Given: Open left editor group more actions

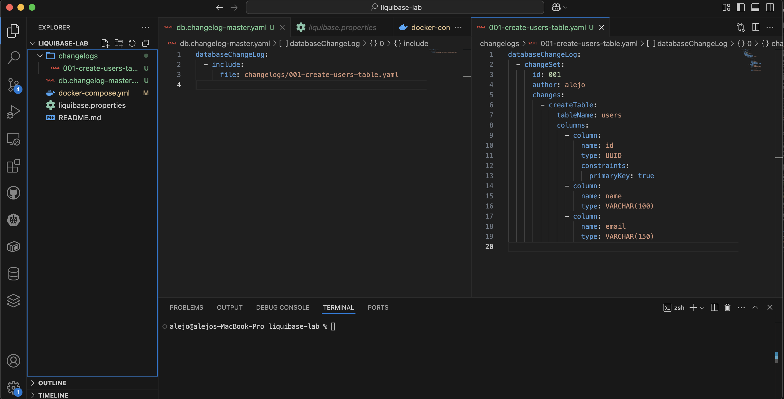Looking at the screenshot, I should [458, 27].
